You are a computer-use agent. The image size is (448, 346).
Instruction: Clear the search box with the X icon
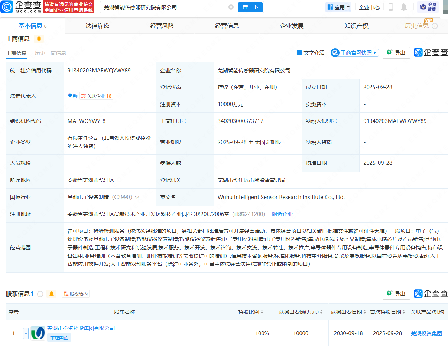click(231, 7)
